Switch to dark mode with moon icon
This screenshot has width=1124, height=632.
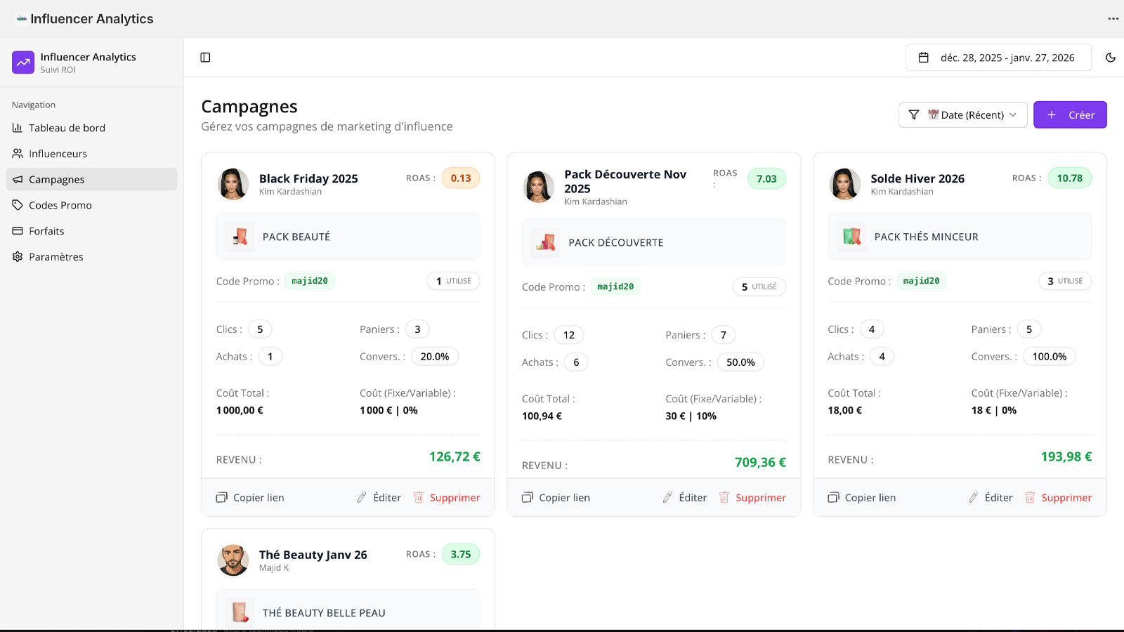[1110, 58]
